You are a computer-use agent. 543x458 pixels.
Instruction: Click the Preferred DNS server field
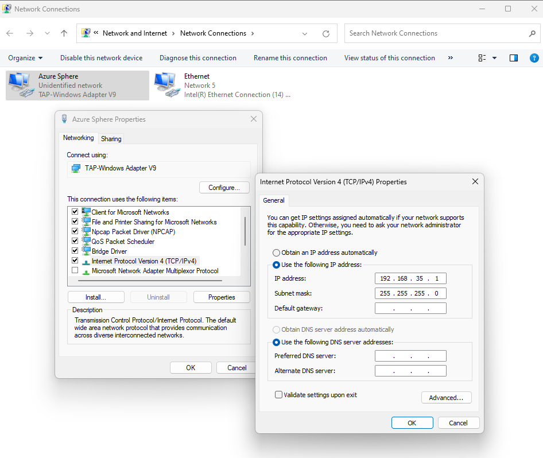tap(410, 356)
